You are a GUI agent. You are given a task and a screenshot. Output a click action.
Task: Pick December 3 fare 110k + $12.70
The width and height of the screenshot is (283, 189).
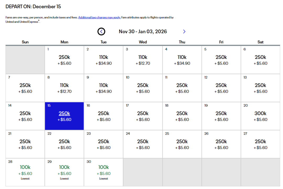coord(143,60)
